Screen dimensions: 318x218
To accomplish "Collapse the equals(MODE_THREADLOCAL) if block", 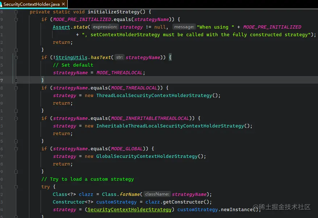I will [x=16, y=88].
